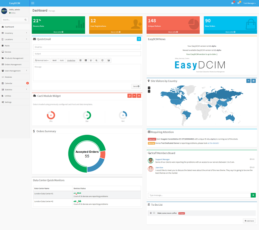Expand the Locations sidebar menu

pyautogui.click(x=15, y=39)
